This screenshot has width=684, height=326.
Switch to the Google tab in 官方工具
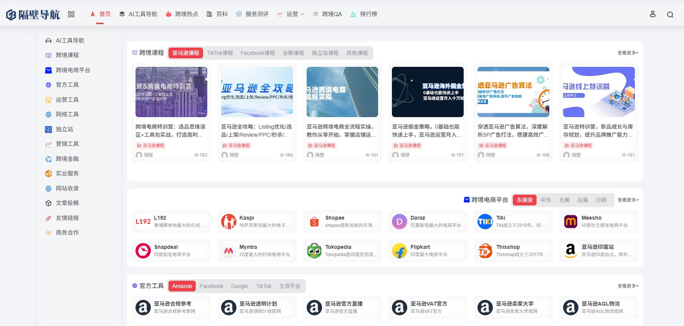tap(240, 286)
